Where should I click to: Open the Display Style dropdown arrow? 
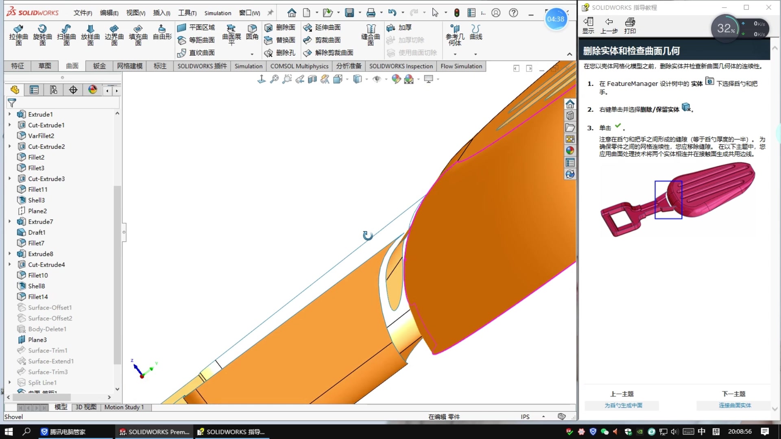(x=367, y=79)
